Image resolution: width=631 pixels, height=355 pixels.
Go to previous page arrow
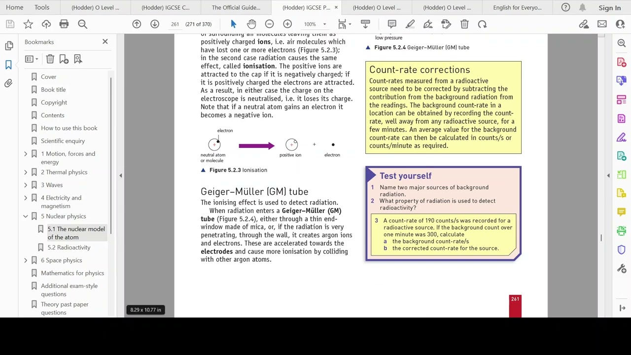tap(137, 24)
